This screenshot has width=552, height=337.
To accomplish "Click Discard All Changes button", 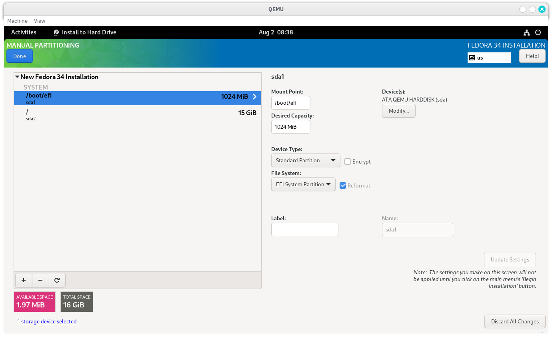I will pyautogui.click(x=515, y=321).
